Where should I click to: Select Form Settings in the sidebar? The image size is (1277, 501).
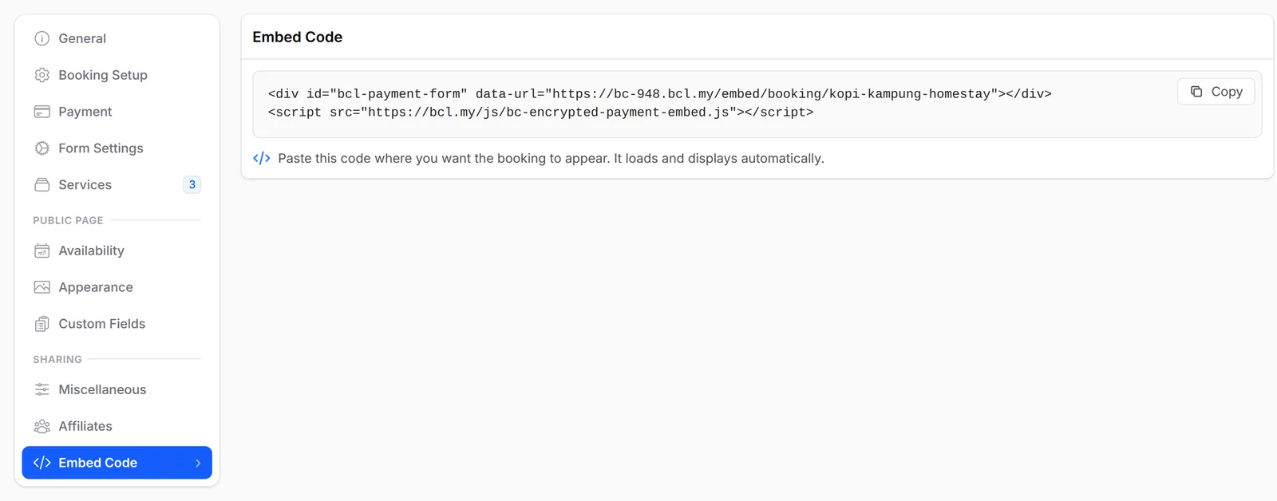tap(117, 148)
